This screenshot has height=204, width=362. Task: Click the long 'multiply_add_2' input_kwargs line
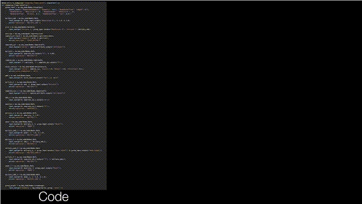tap(55, 151)
